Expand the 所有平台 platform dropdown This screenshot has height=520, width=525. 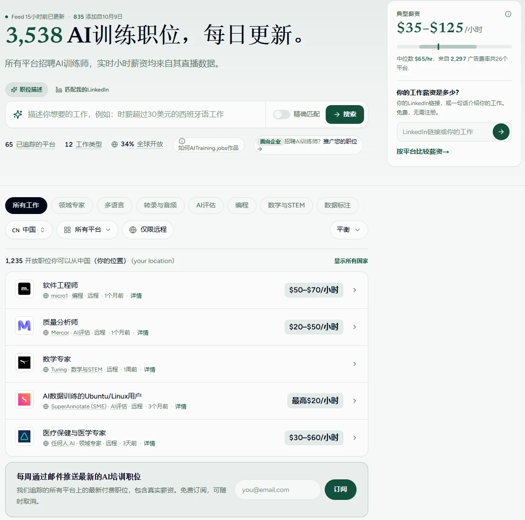87,230
